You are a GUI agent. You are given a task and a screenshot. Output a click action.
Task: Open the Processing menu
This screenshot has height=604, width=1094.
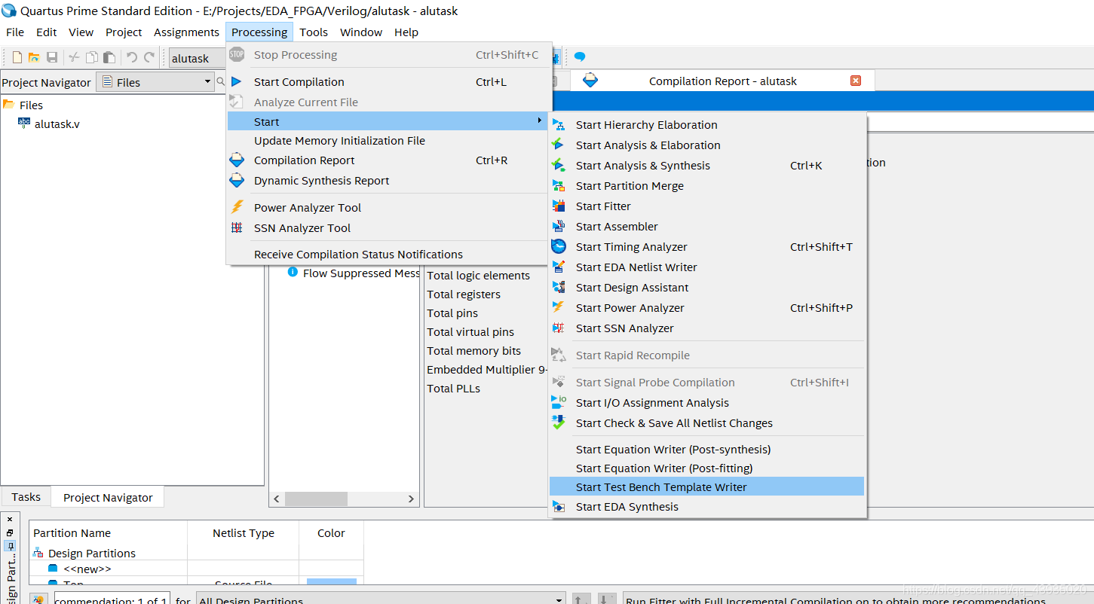tap(259, 32)
